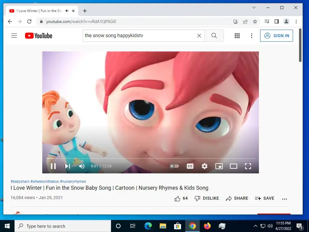Show hidden system tray icons
The width and height of the screenshot is (309, 232).
255,226
